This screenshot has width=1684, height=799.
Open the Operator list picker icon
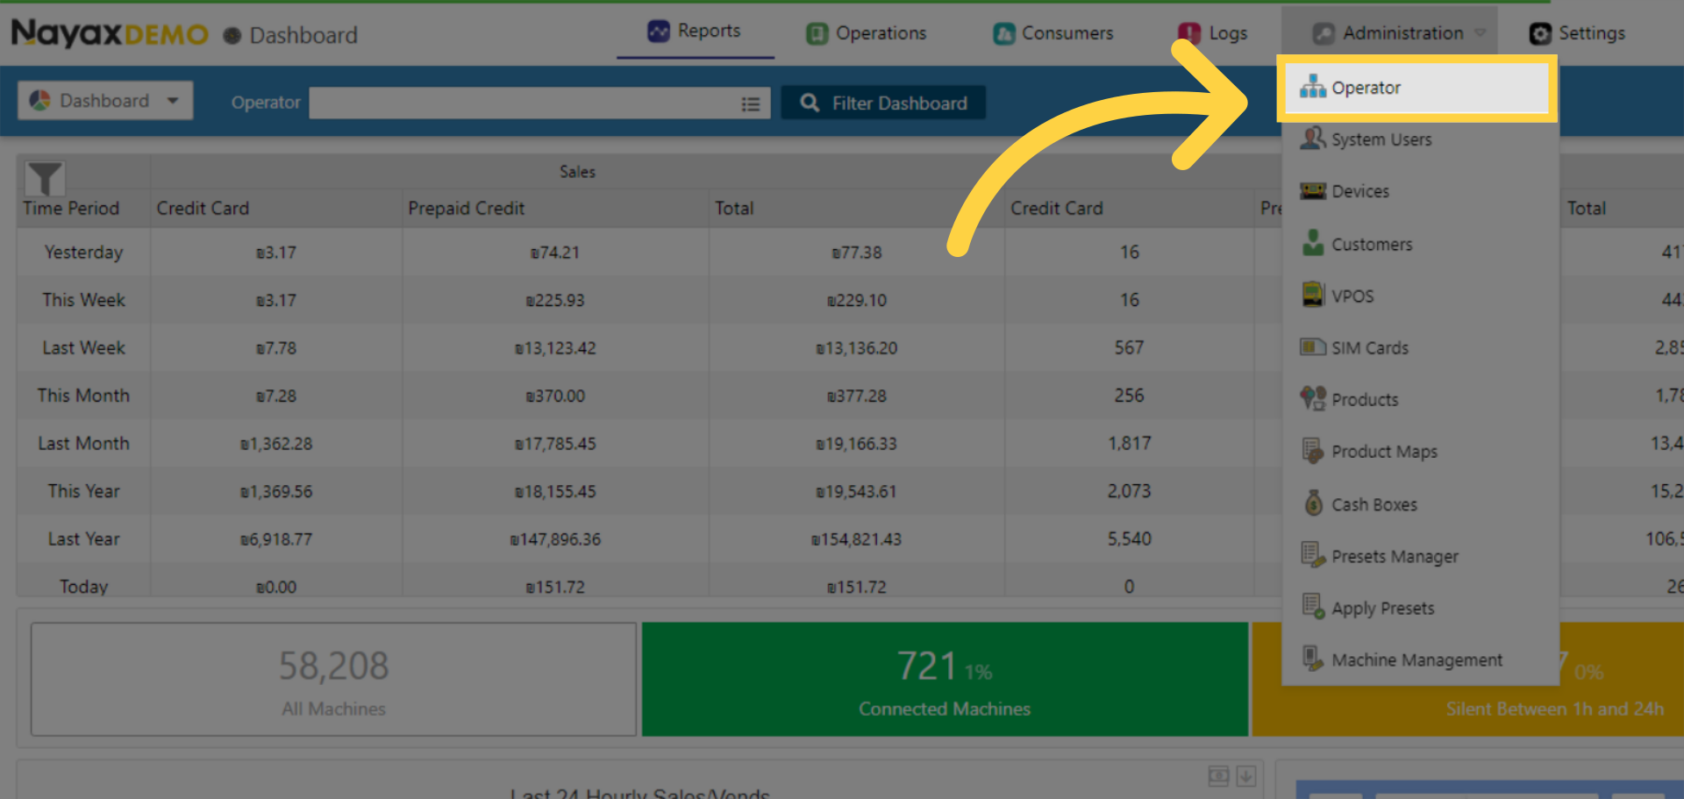tap(751, 104)
